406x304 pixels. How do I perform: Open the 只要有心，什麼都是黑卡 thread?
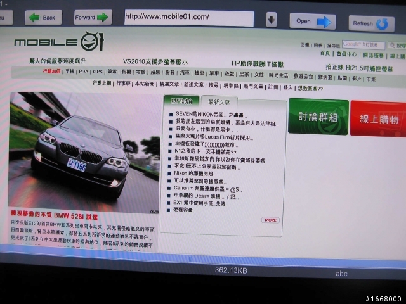coord(206,129)
